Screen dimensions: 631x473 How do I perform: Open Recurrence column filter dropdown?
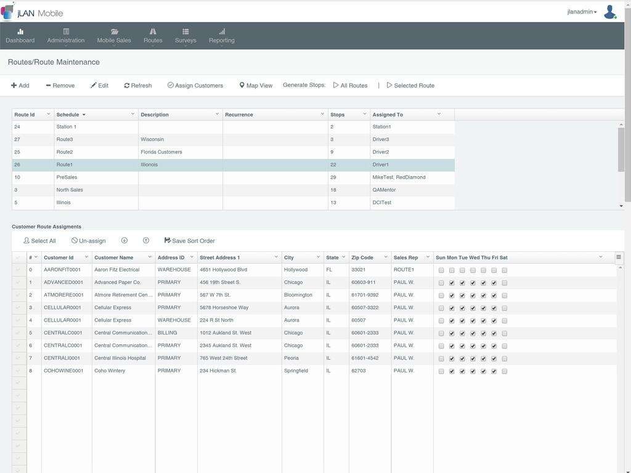coord(322,114)
